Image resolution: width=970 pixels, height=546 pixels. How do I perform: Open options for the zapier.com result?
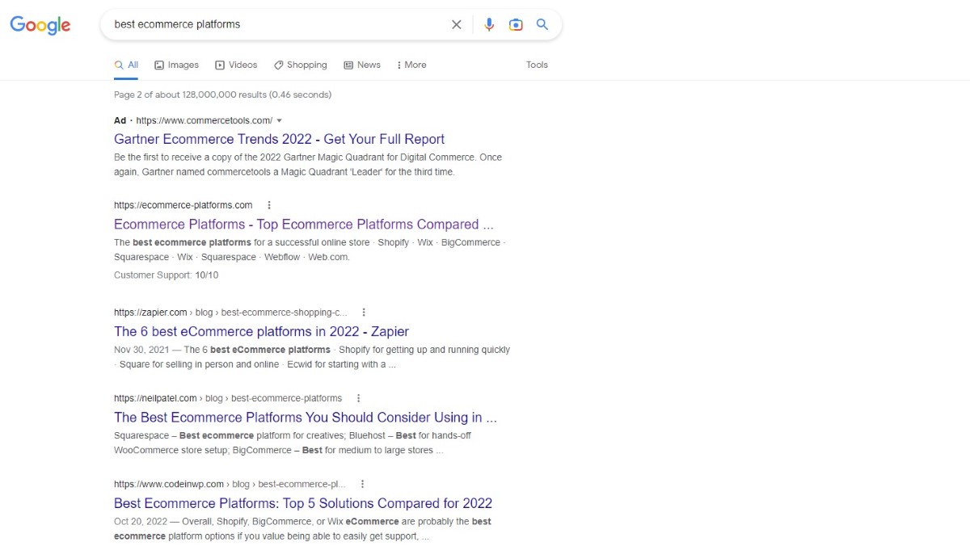point(364,313)
